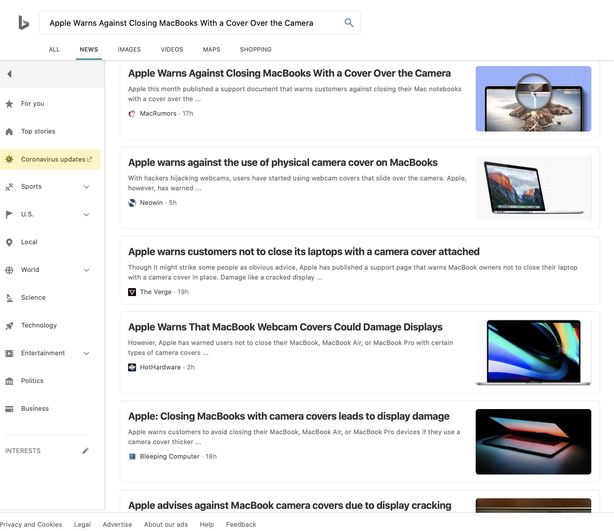Viewport: 614px width, 531px height.
Task: Click the Bleeping Computer source logo
Action: 132,457
